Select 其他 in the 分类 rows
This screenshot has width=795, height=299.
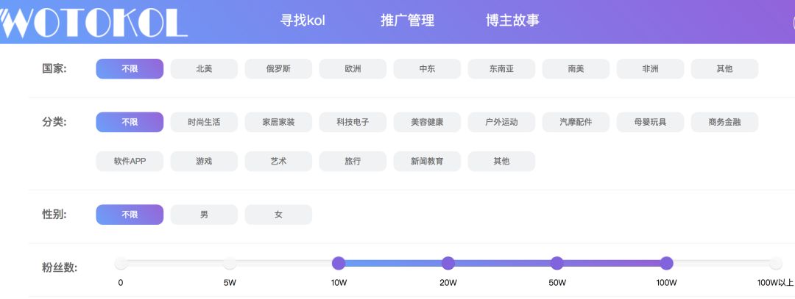click(501, 162)
